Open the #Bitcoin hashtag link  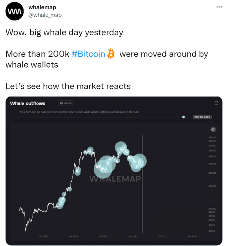point(88,54)
